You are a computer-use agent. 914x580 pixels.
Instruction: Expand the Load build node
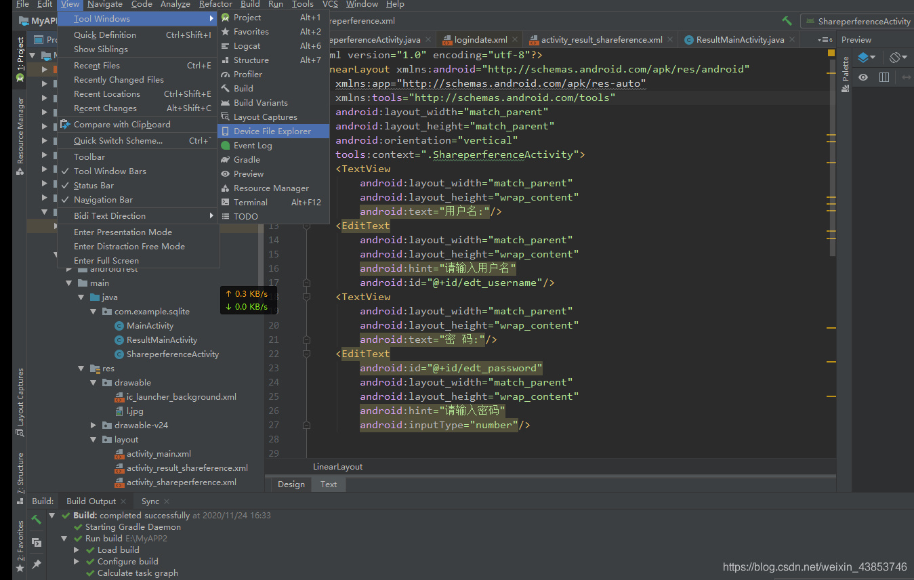[77, 550]
